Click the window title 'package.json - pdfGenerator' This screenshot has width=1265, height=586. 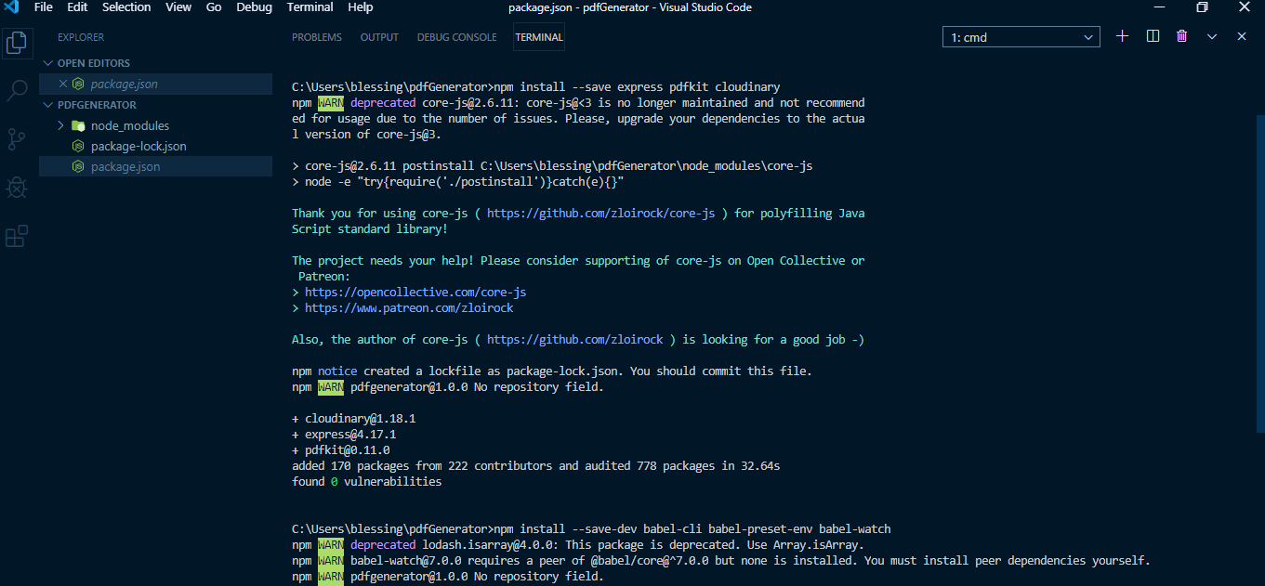point(630,7)
